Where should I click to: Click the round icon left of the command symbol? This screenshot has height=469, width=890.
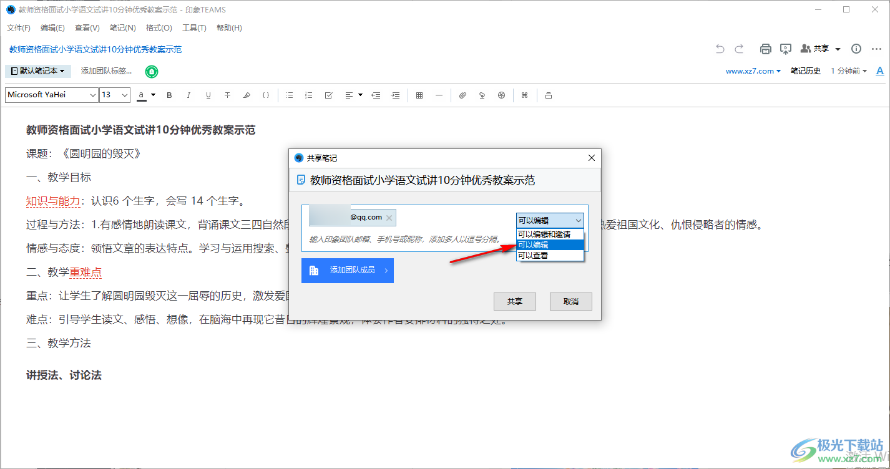click(501, 95)
